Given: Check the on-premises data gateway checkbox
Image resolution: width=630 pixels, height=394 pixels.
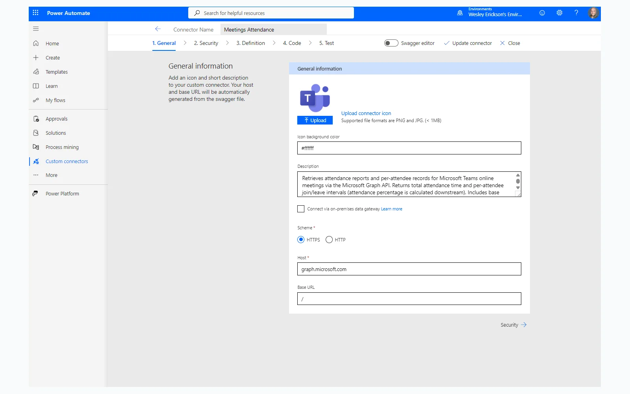Looking at the screenshot, I should pos(301,209).
